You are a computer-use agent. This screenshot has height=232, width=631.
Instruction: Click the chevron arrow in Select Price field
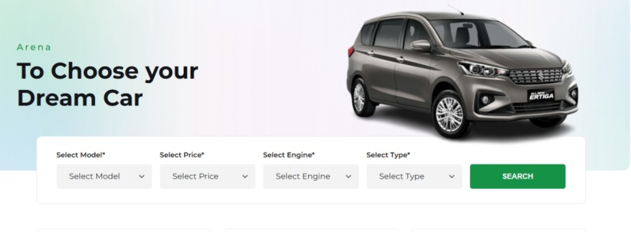pos(245,176)
